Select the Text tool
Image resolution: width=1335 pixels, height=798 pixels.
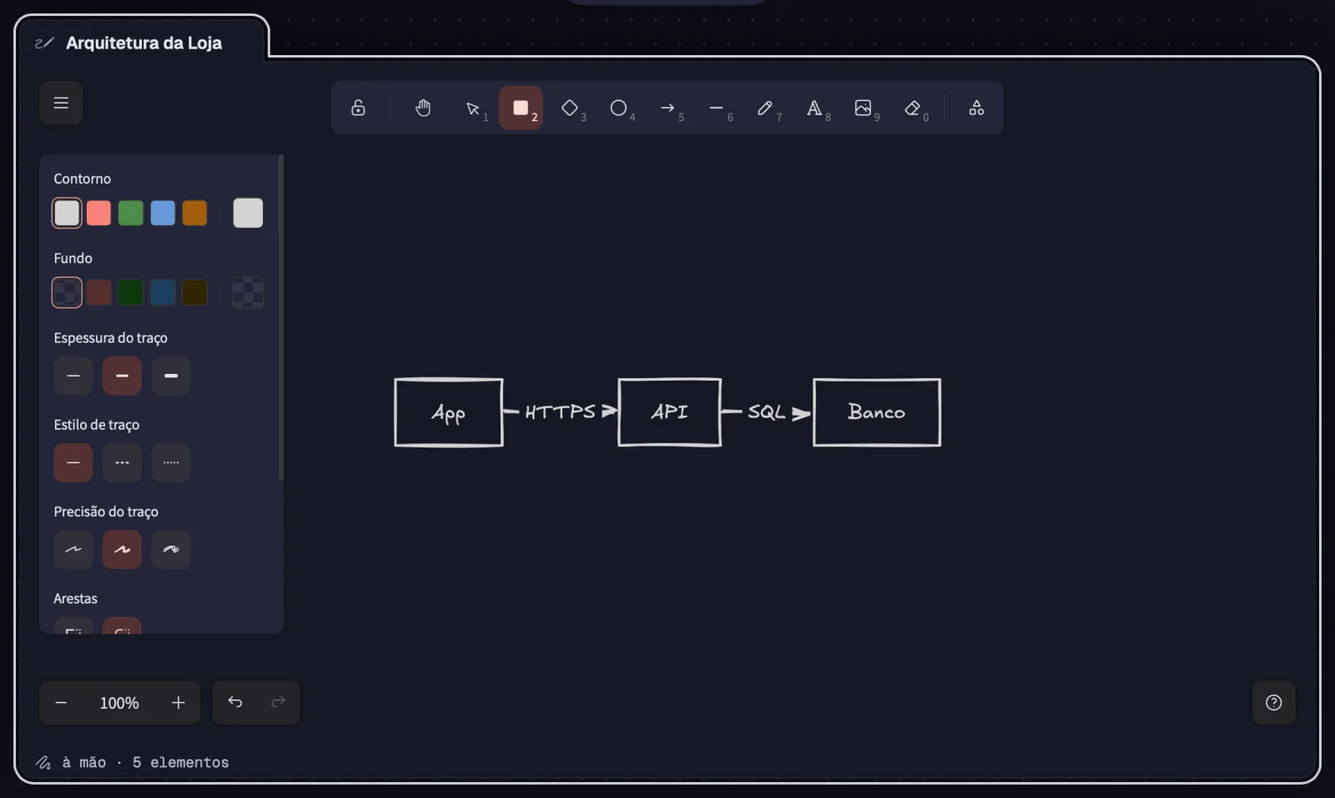(x=814, y=108)
